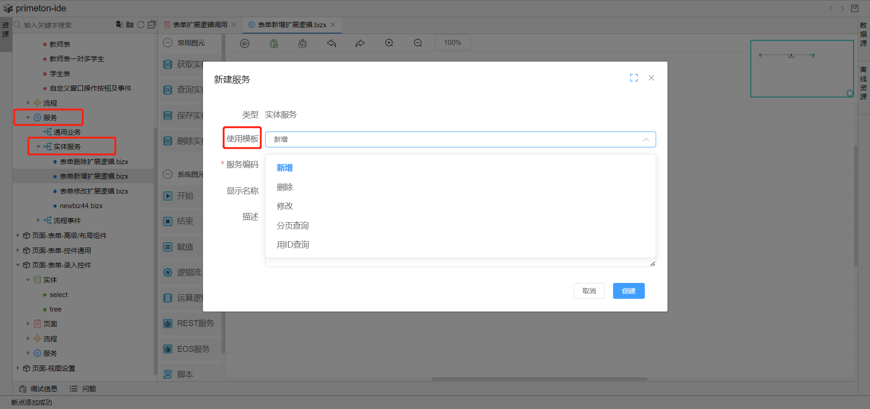The image size is (870, 409).
Task: Switch to 表单扩展逻辑调用 tab
Action: 200,25
